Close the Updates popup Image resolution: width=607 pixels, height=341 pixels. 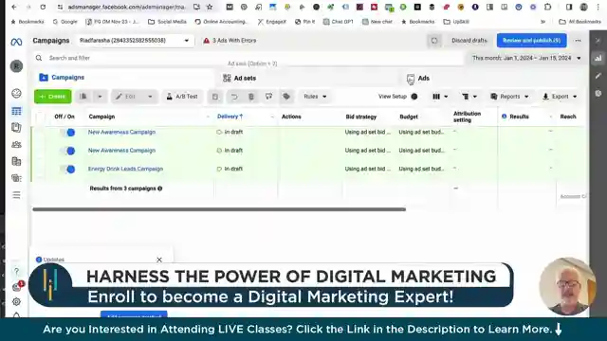point(159,260)
